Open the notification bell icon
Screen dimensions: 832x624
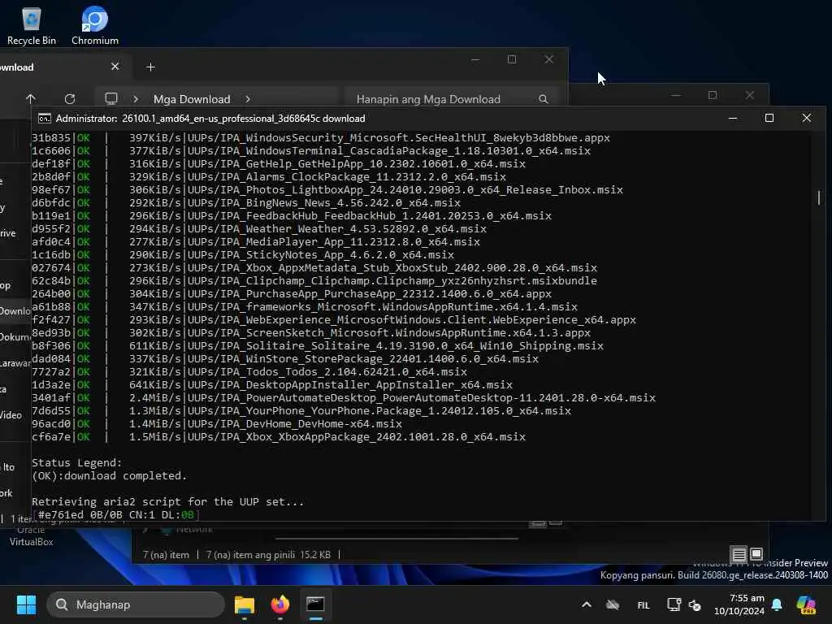778,604
